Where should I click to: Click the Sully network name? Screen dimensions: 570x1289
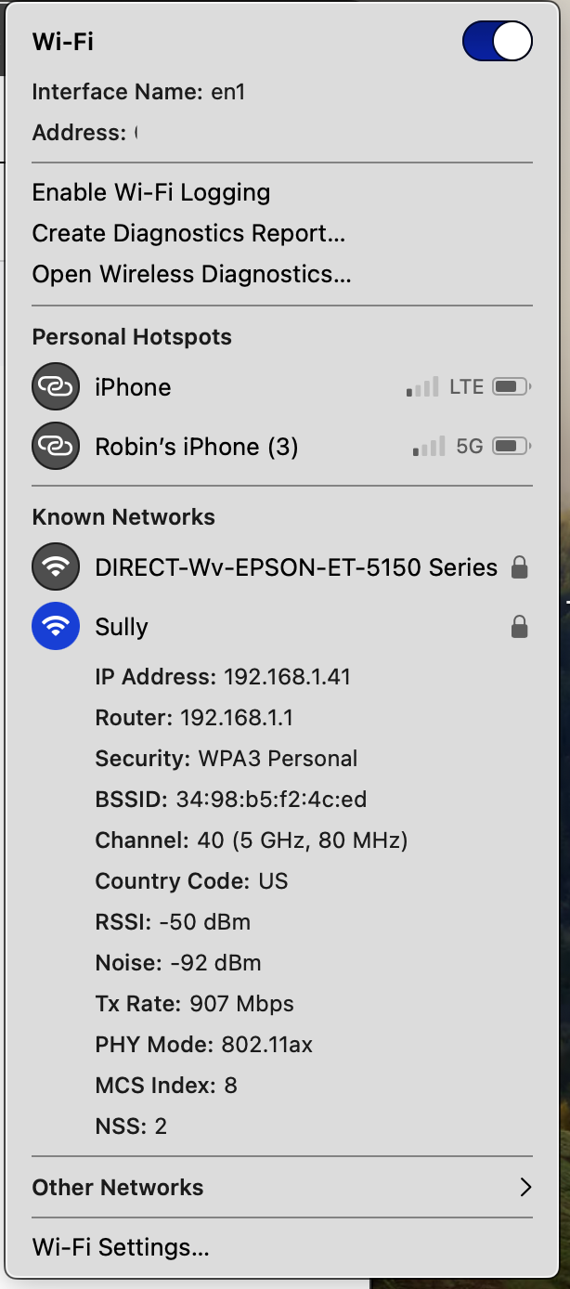(122, 627)
